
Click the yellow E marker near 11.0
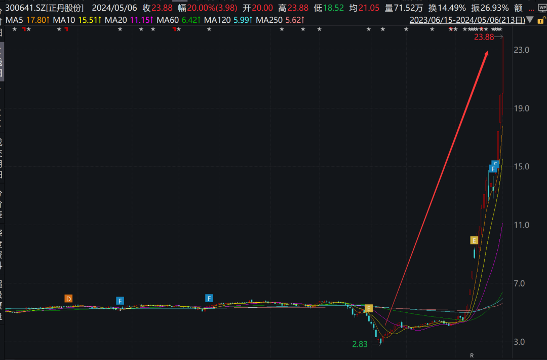pos(474,240)
